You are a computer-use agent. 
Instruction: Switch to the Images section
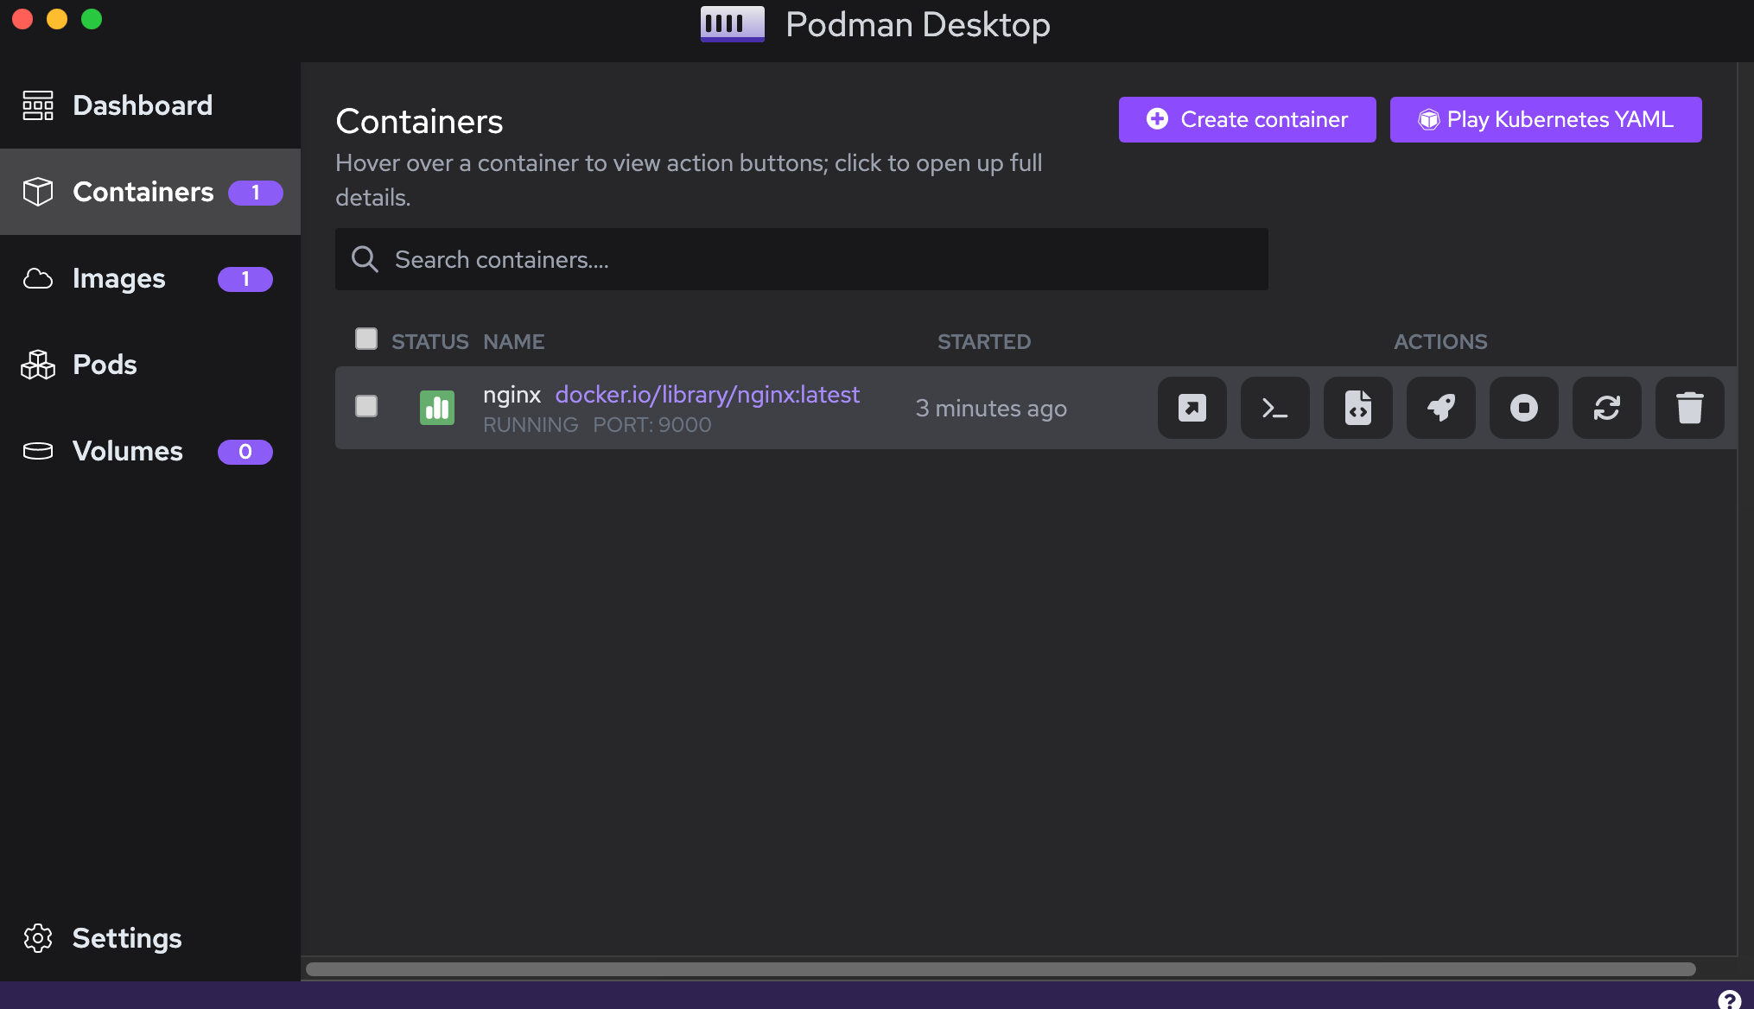click(118, 278)
